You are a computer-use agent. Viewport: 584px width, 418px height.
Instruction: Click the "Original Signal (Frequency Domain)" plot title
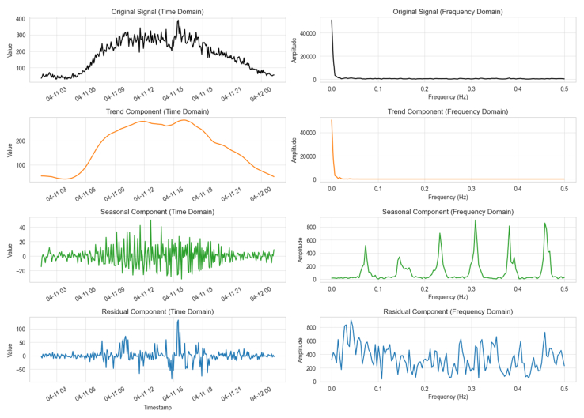[448, 12]
